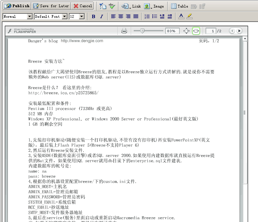Expand the Normal style dropdown
Viewport: 258px width, 222px height.
click(x=30, y=16)
